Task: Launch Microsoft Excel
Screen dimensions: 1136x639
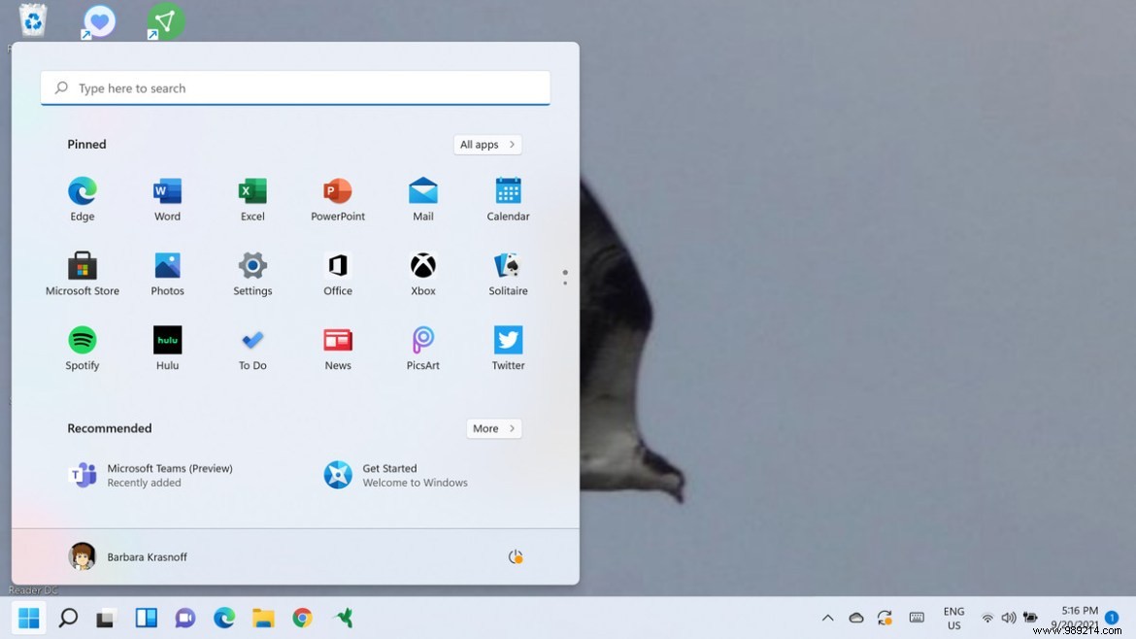Action: pyautogui.click(x=251, y=191)
